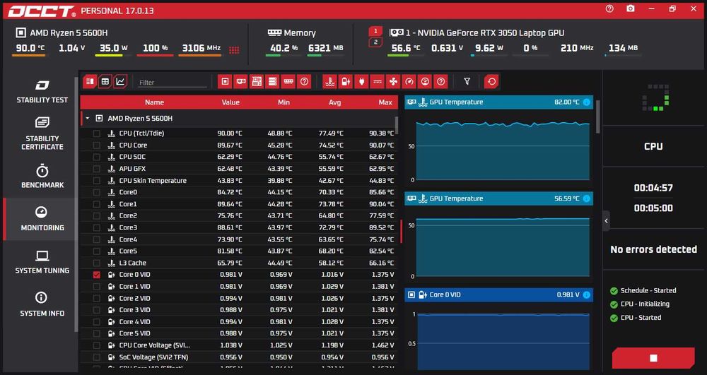Image resolution: width=707 pixels, height=375 pixels.
Task: Sort table by Value column header
Action: coord(230,102)
